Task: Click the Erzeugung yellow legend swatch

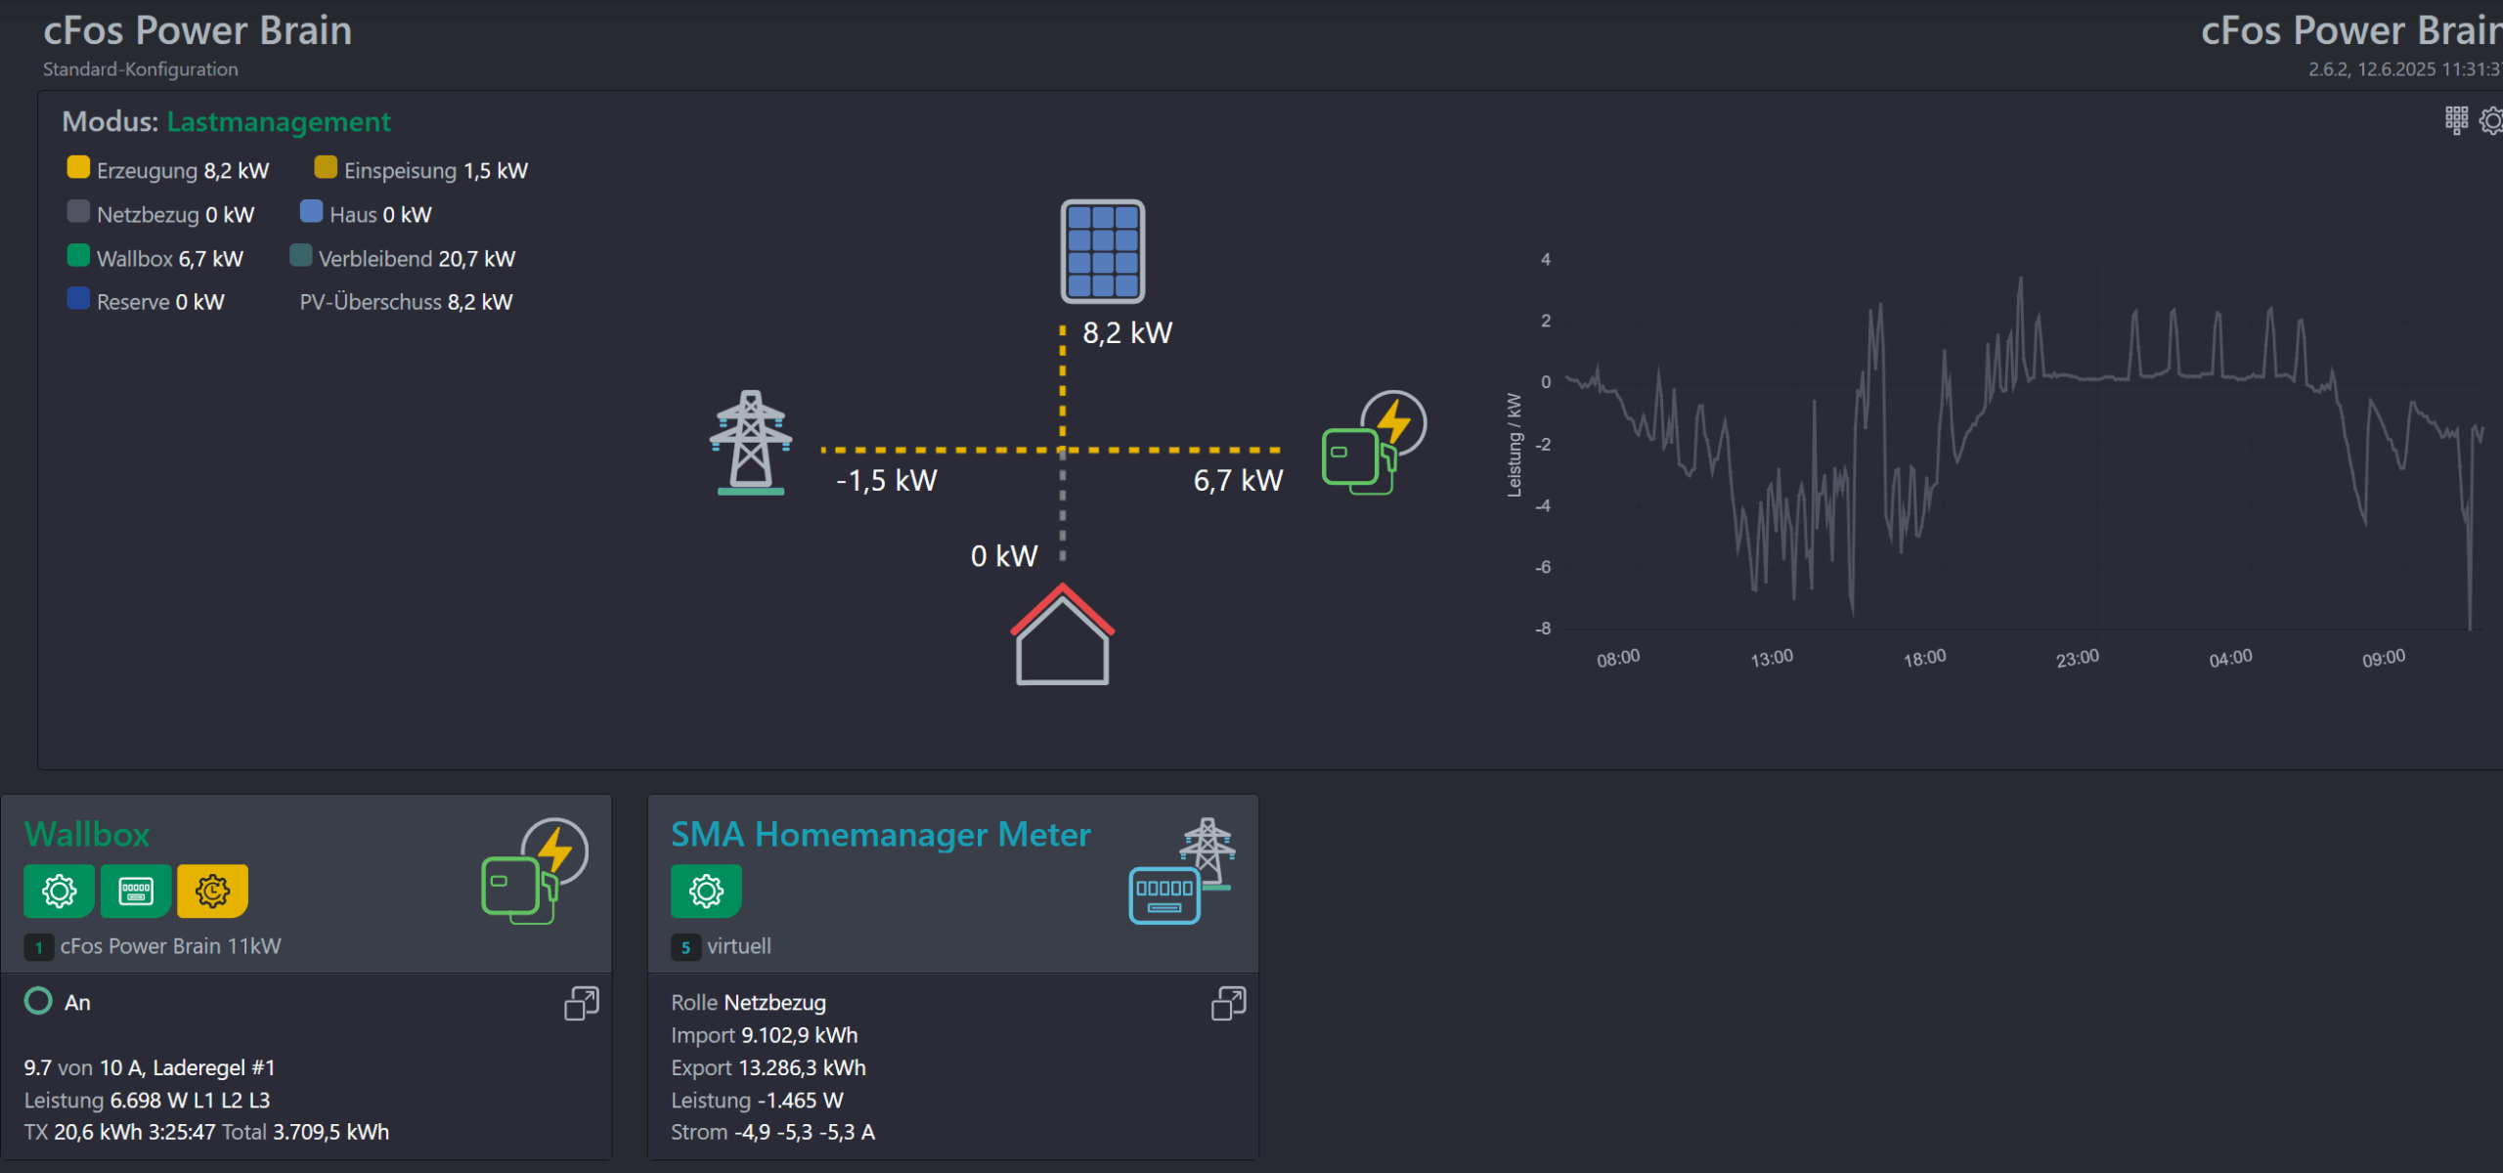Action: click(78, 168)
